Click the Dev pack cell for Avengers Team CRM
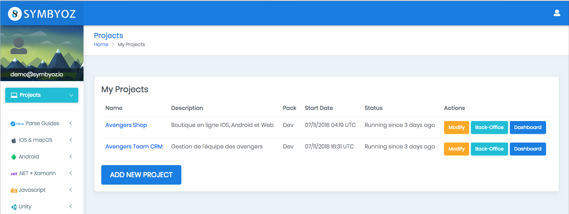 [x=288, y=146]
